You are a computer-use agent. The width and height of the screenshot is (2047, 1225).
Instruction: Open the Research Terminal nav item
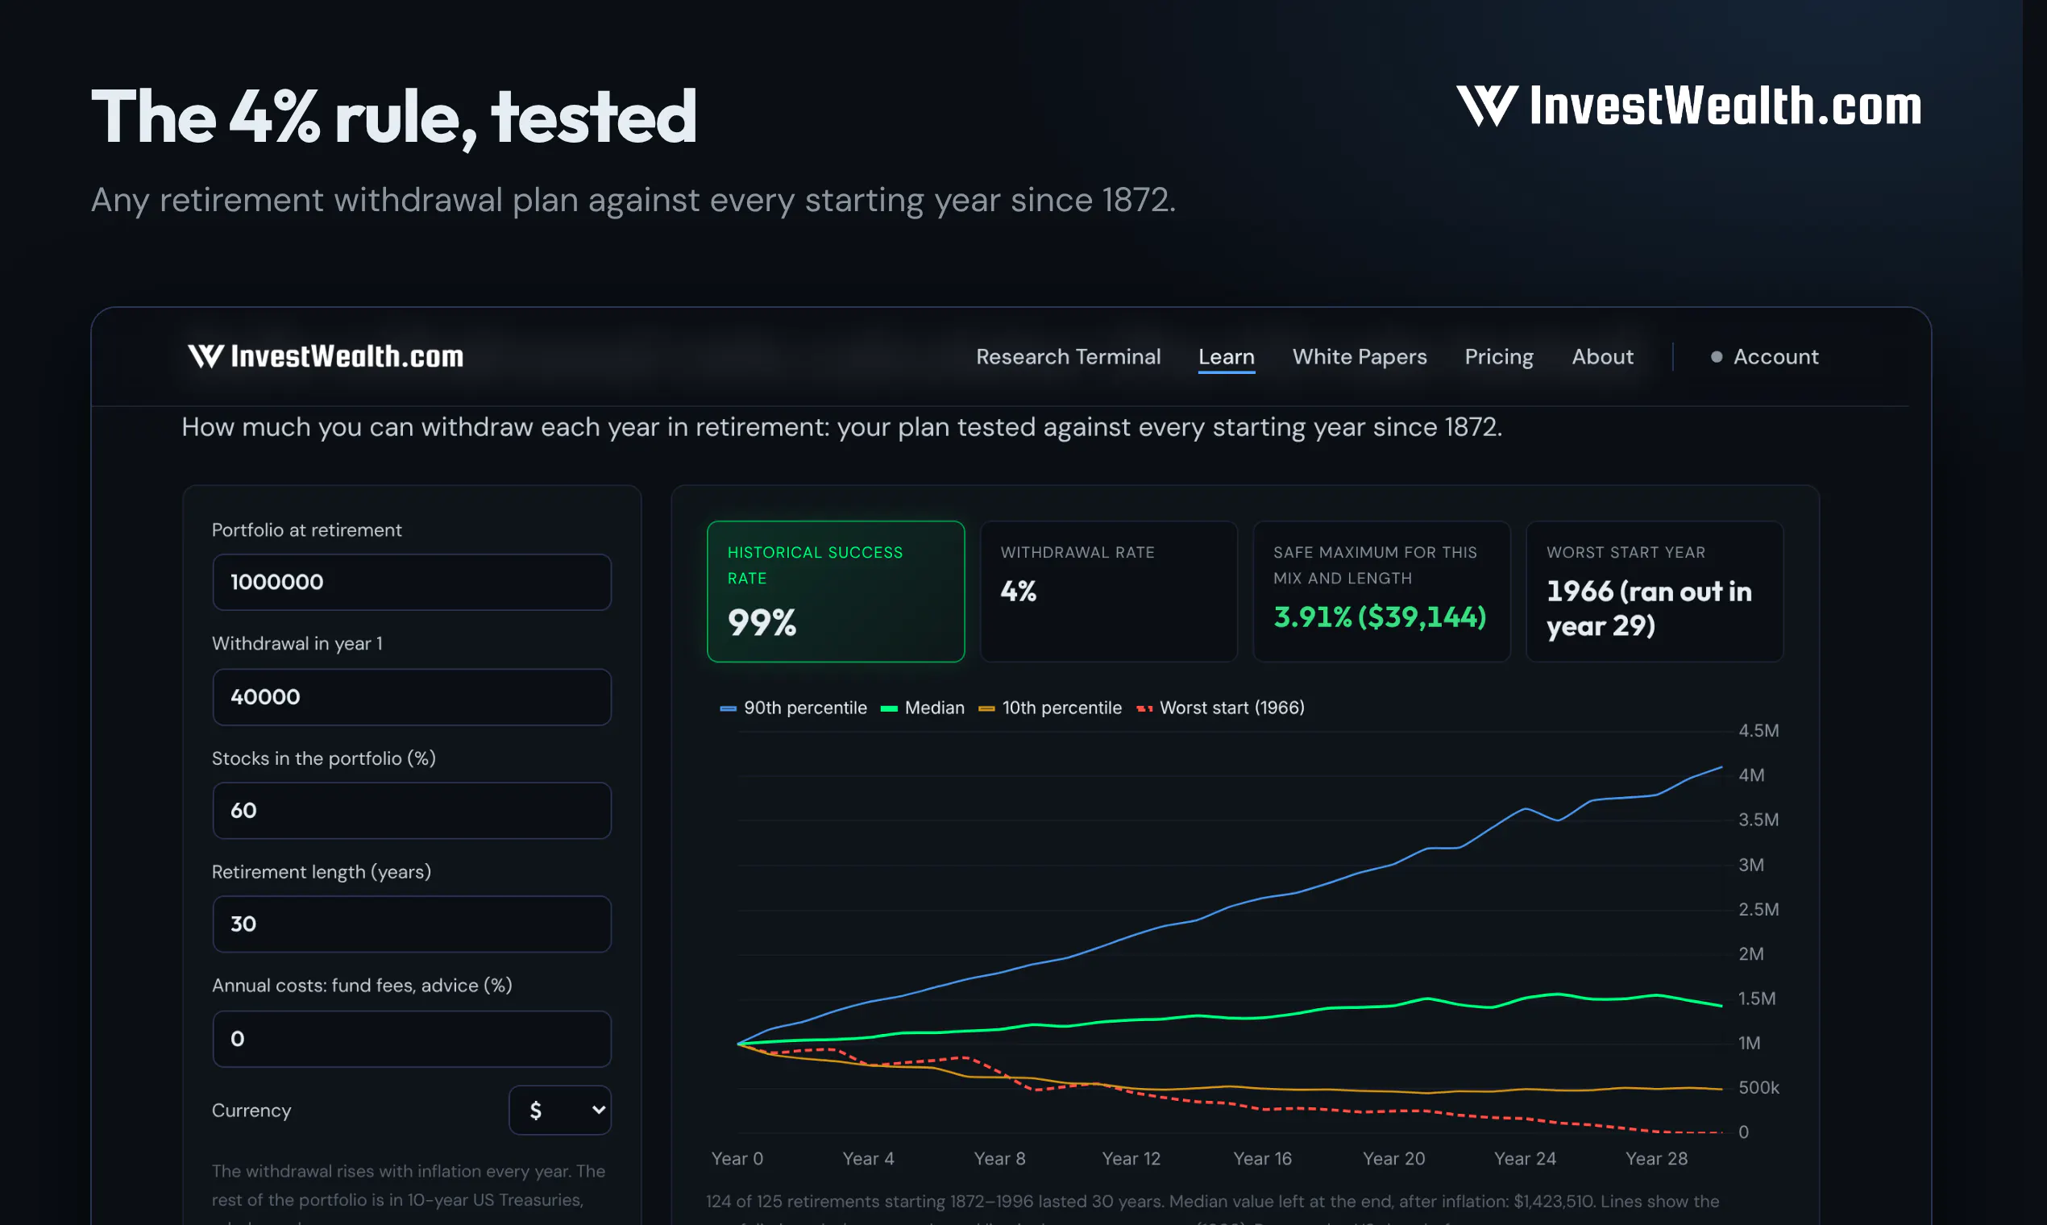(1068, 356)
